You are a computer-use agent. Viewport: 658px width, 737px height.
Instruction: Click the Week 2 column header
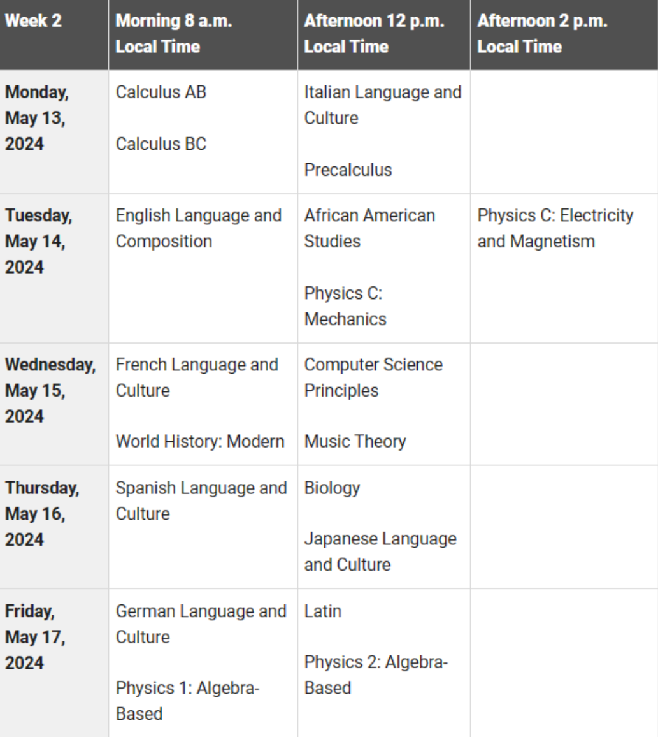click(29, 22)
